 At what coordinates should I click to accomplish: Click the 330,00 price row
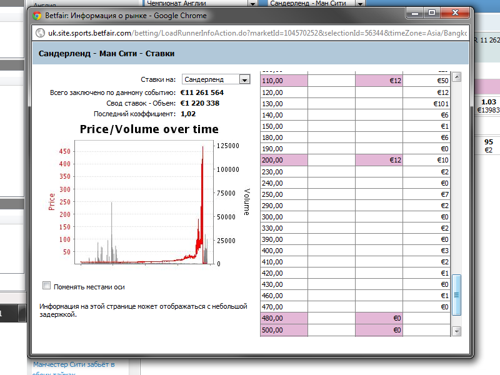[x=355, y=228]
